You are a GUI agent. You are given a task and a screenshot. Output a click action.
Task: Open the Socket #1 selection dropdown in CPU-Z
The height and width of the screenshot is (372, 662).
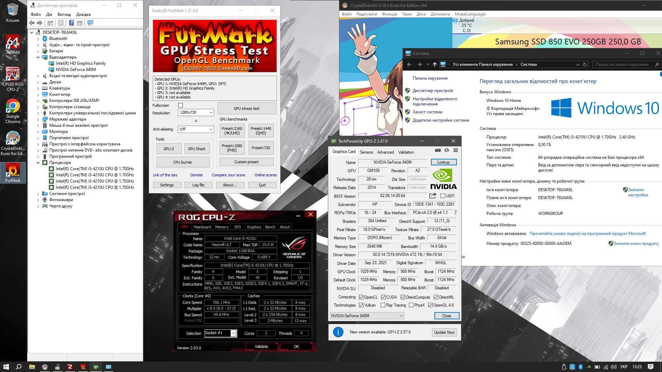[x=221, y=333]
